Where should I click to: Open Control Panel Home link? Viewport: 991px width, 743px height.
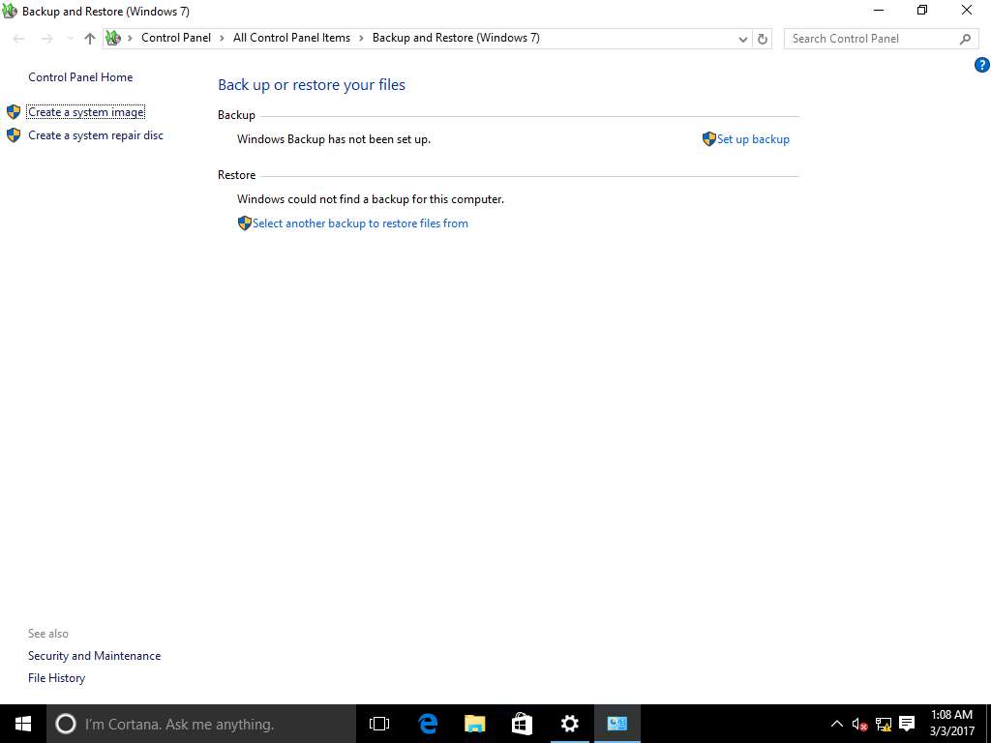80,77
